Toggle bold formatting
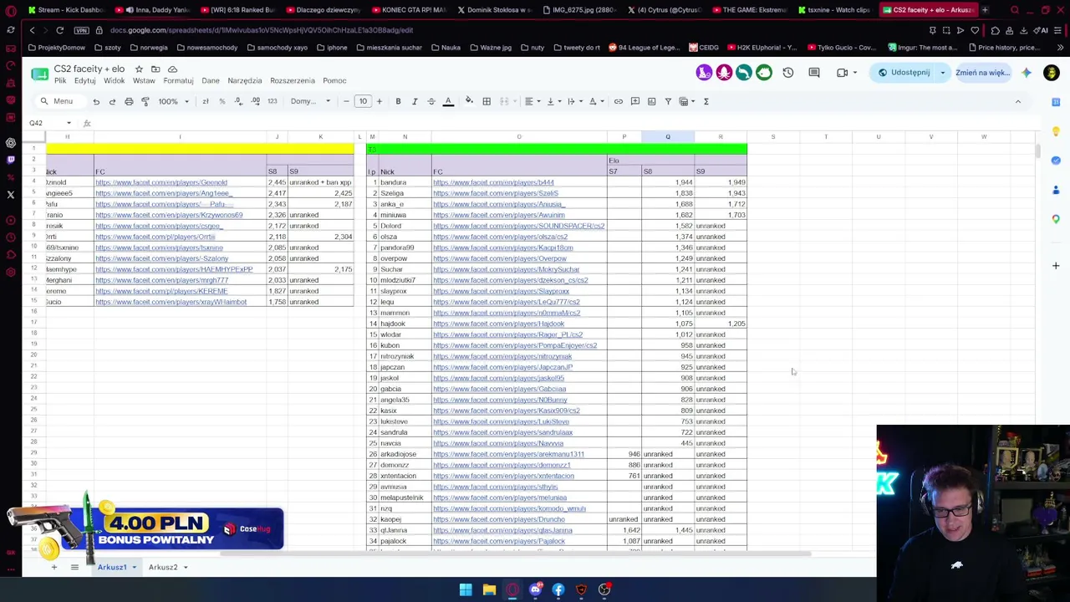Screen dimensions: 1070x602 click(398, 101)
